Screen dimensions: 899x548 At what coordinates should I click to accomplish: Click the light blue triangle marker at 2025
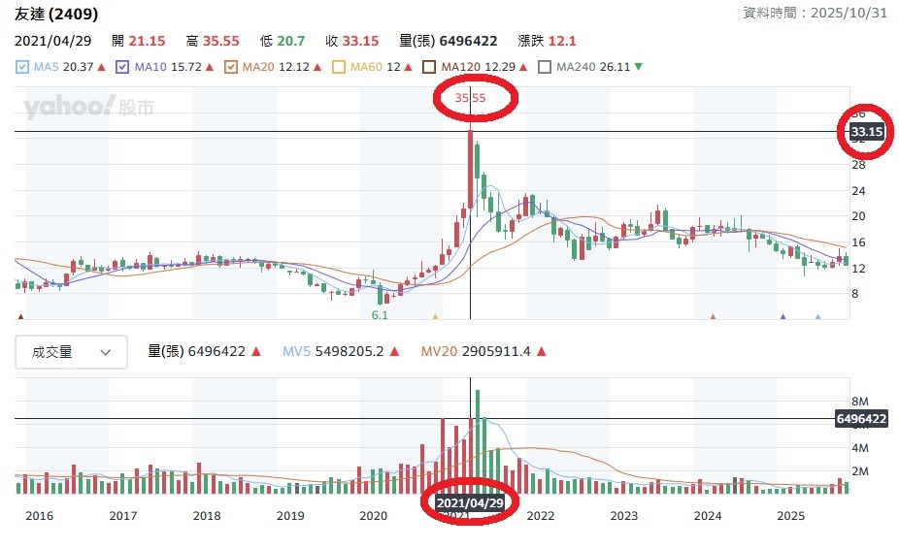click(x=818, y=316)
